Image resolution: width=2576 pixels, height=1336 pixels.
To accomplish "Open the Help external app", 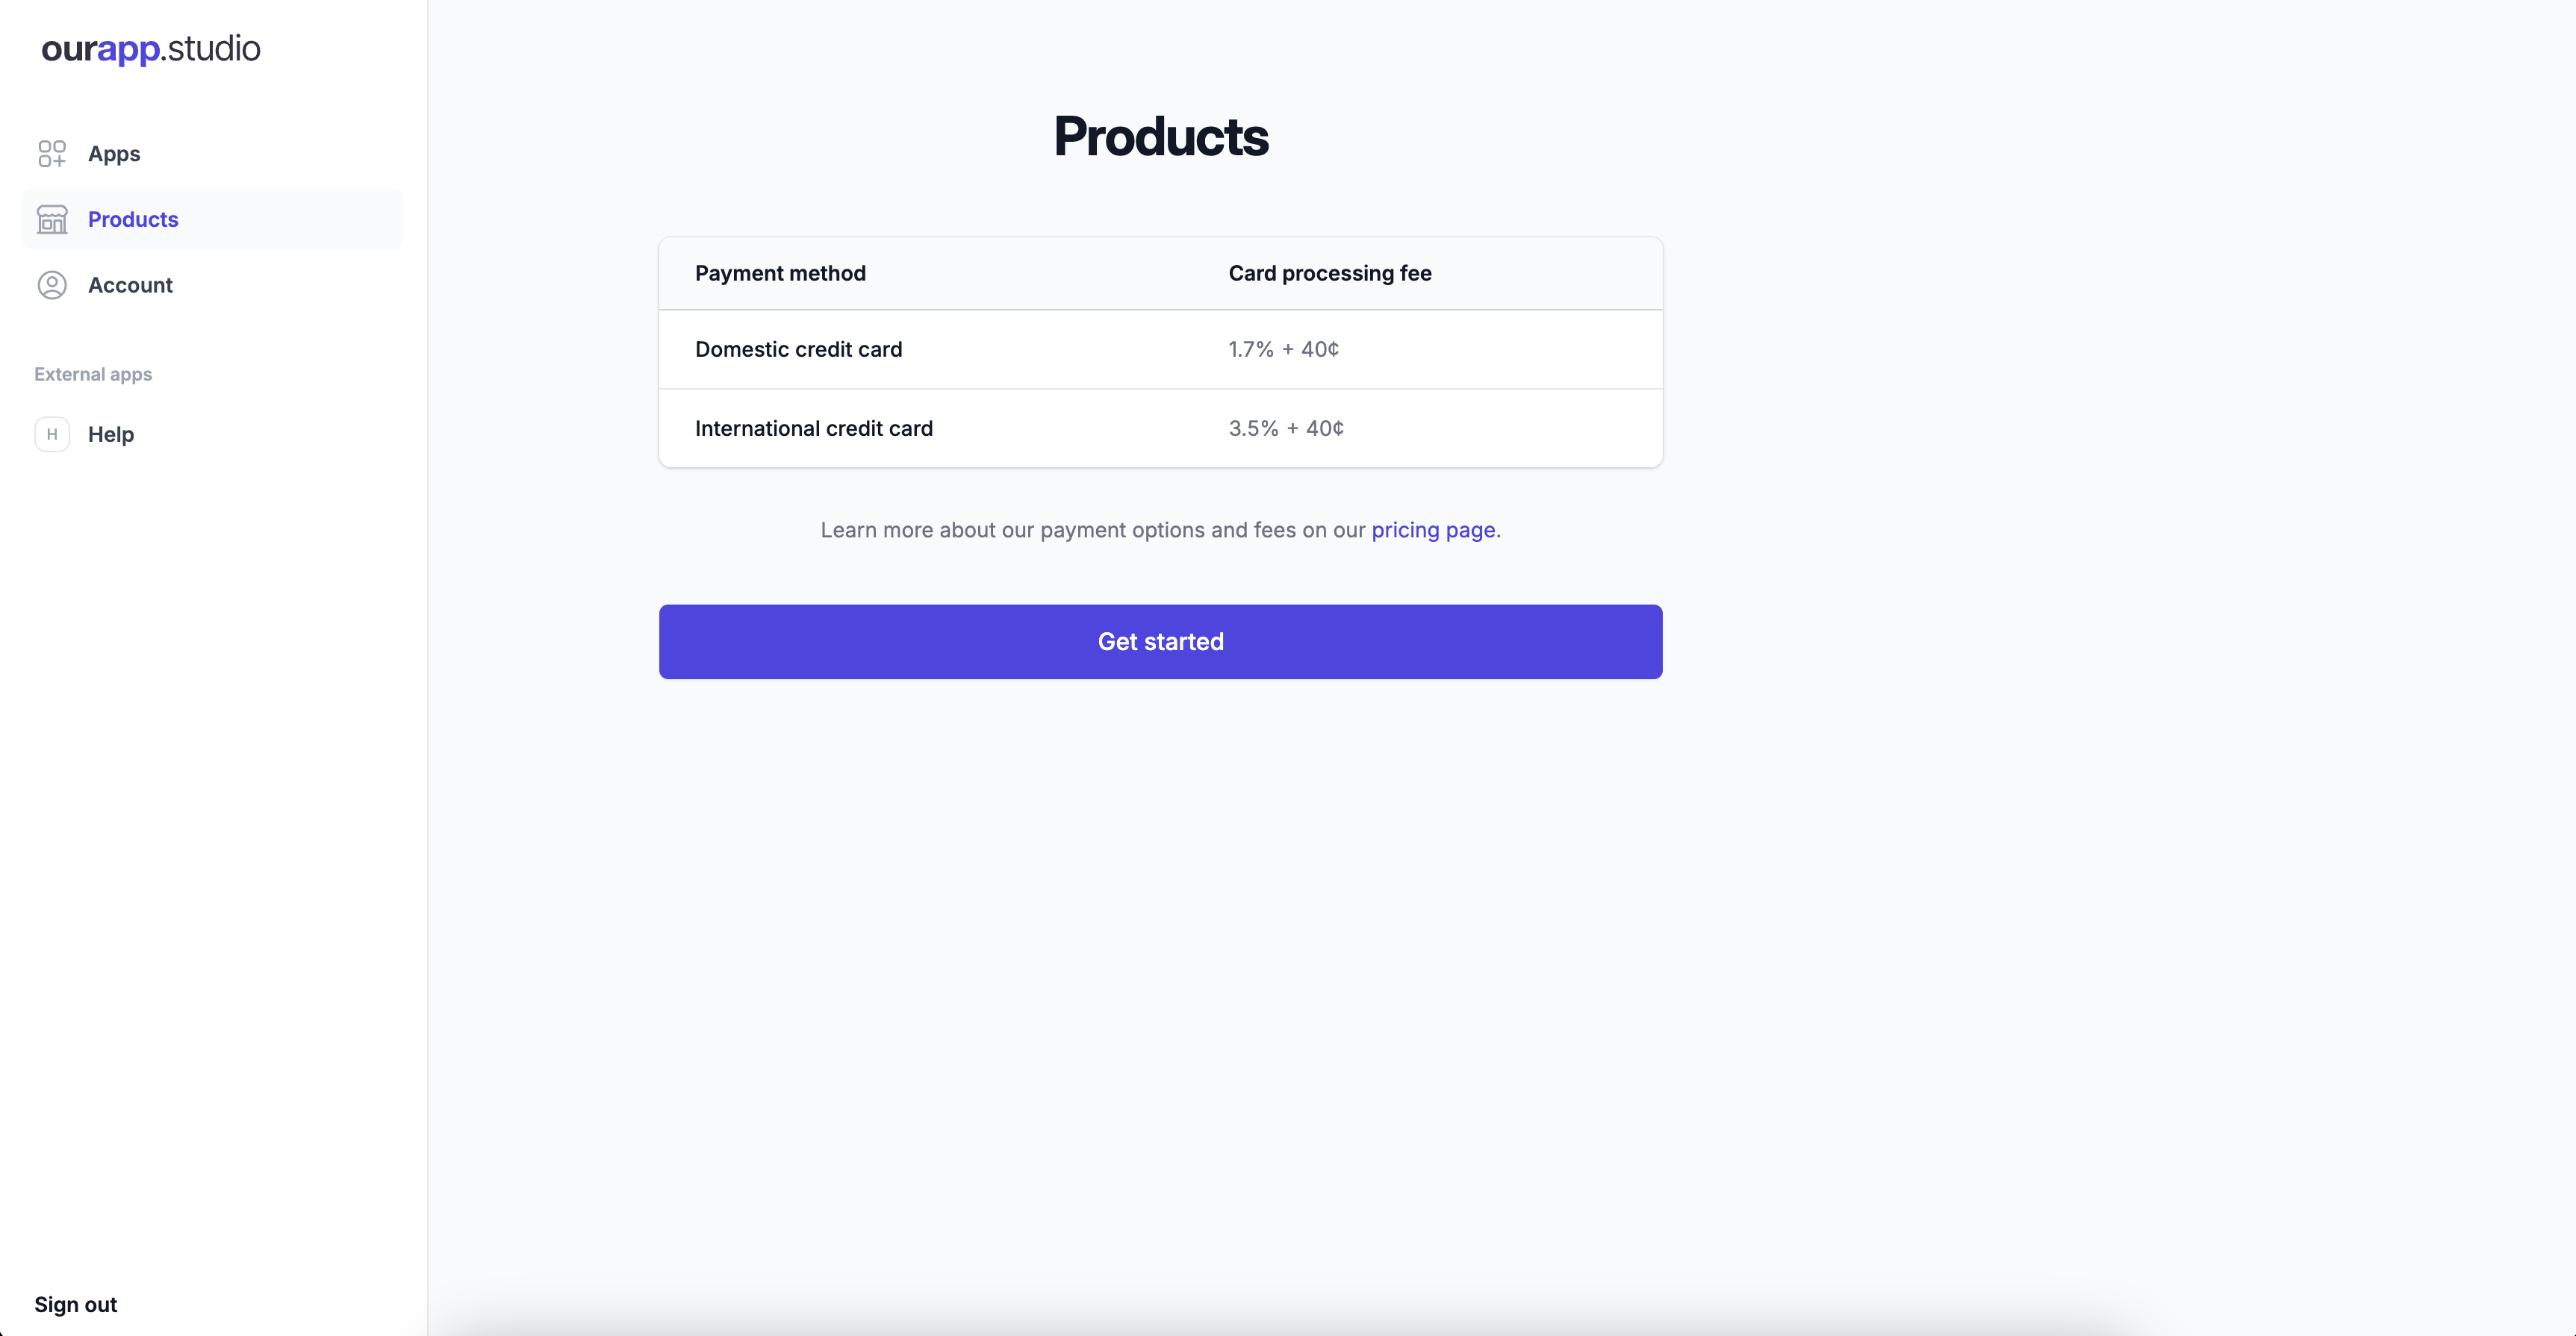I will click(212, 434).
